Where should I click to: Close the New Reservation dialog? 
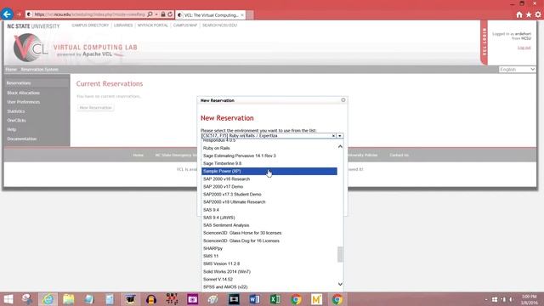click(343, 100)
